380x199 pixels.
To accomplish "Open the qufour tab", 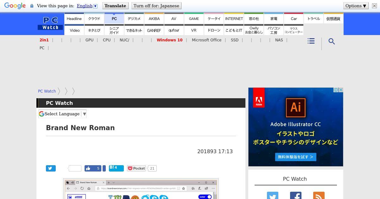I will [x=174, y=30].
